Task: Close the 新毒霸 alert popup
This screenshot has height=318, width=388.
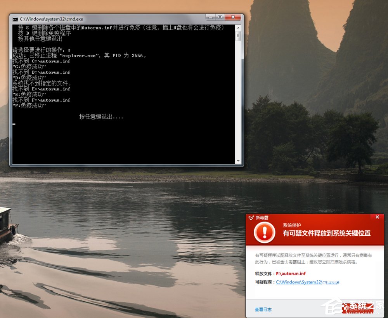Action: (377, 217)
